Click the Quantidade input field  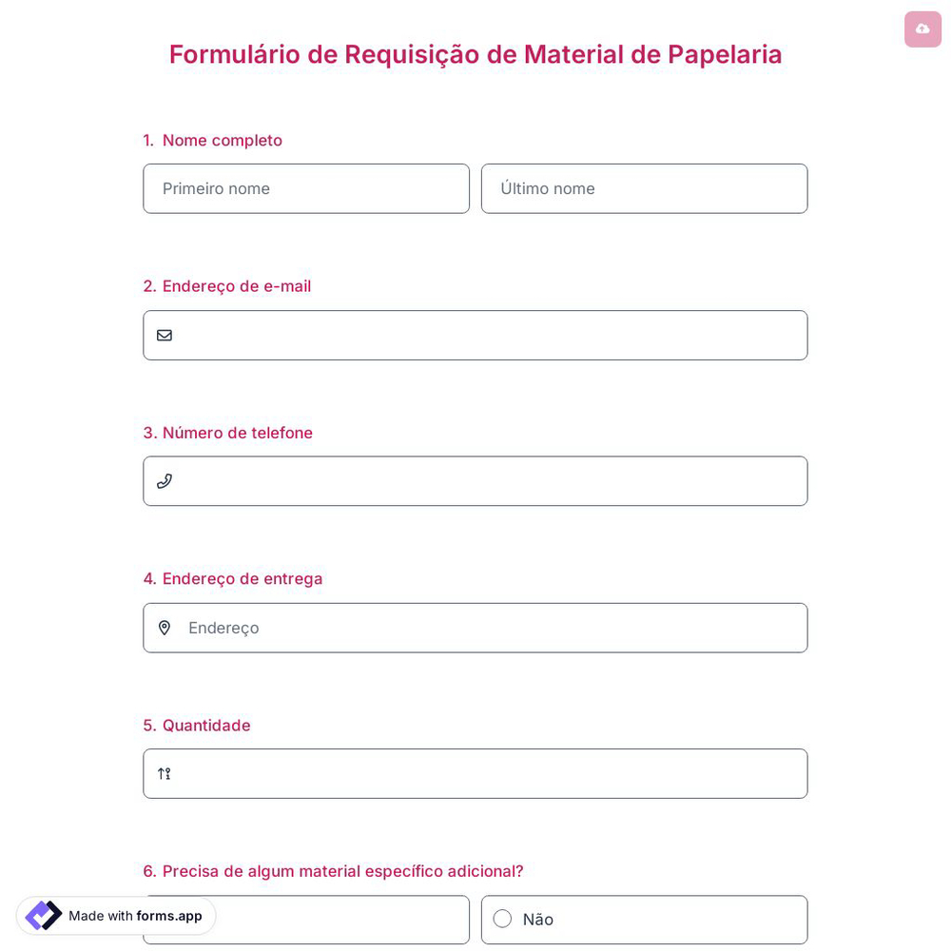(x=475, y=773)
